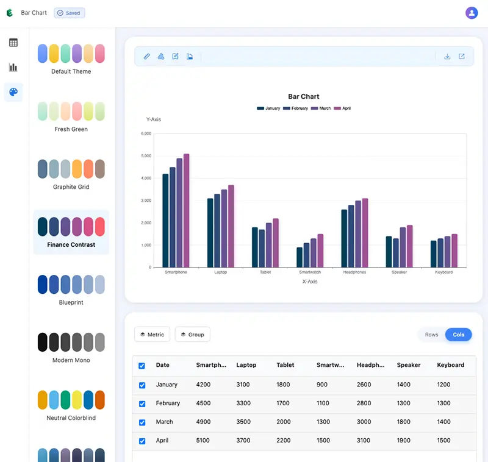488x462 pixels.
Task: Uncheck the April row checkbox
Action: [142, 441]
